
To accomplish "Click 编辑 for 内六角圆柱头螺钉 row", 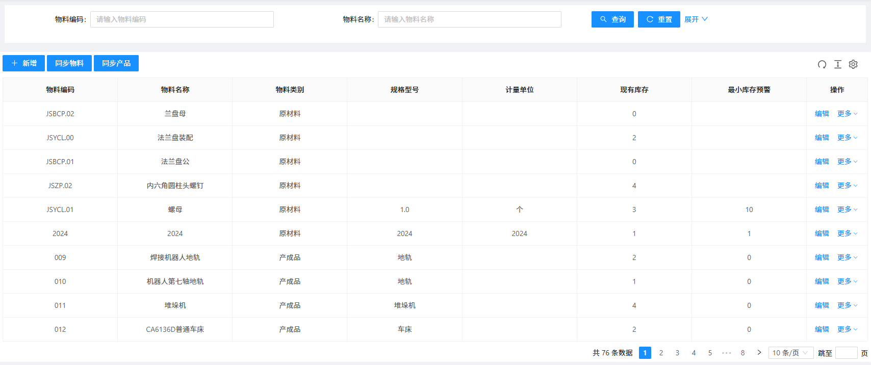I will tap(822, 186).
